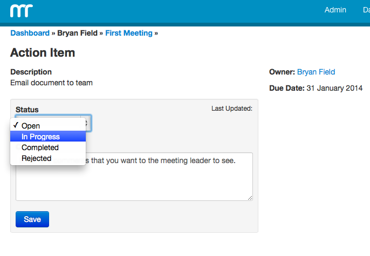Click the text area resize handle
The height and width of the screenshot is (256, 370).
(x=250, y=198)
